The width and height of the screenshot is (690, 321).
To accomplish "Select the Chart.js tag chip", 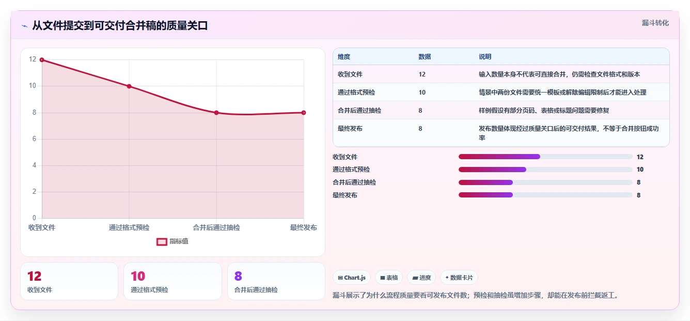I will click(352, 278).
